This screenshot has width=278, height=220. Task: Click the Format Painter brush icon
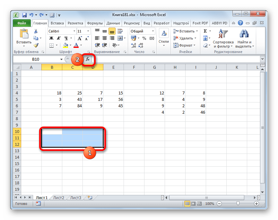[36, 45]
